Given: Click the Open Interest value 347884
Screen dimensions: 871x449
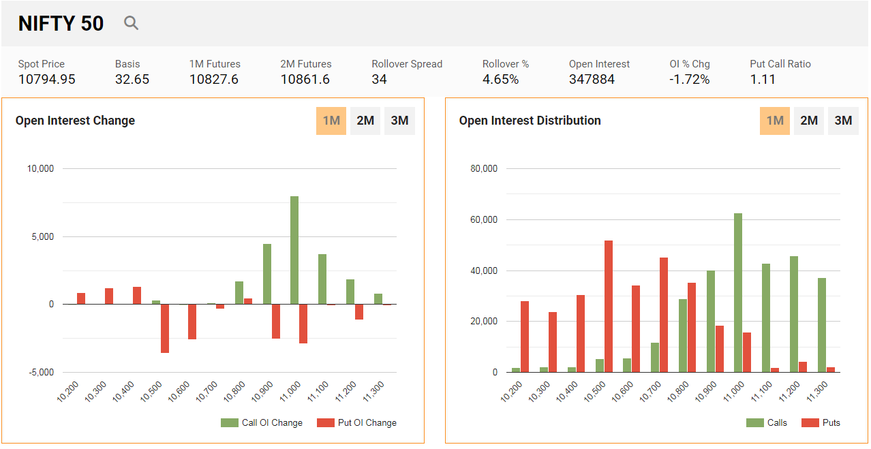Looking at the screenshot, I should [x=592, y=79].
